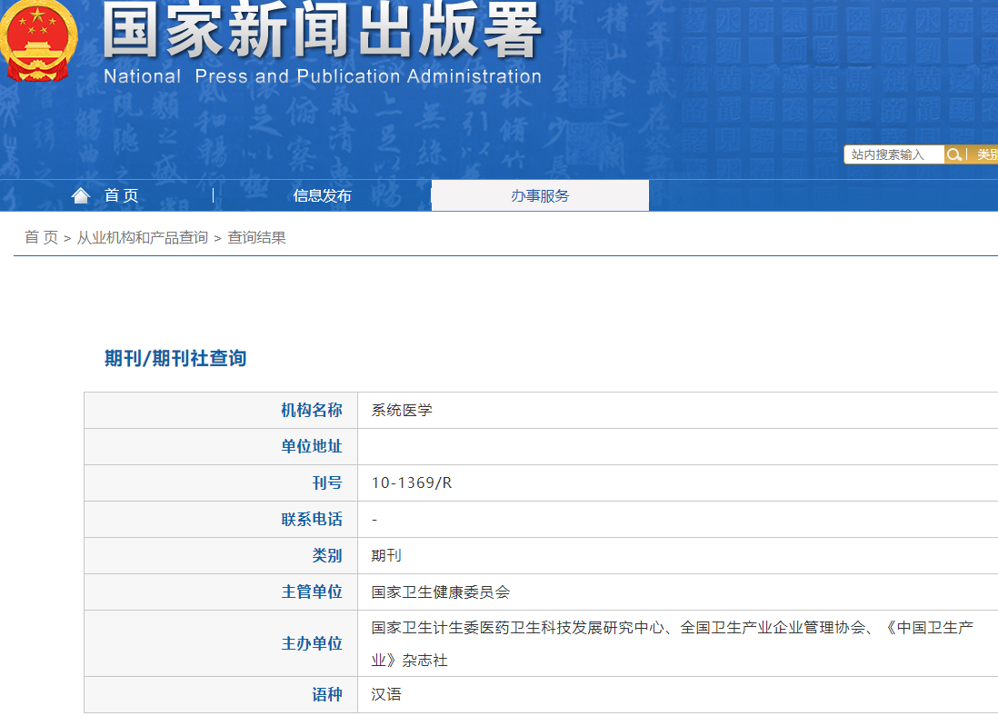Click 首页 in the breadcrumb trail
This screenshot has height=716, width=998.
41,237
